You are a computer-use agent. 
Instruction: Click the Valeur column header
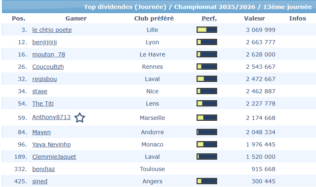(254, 18)
